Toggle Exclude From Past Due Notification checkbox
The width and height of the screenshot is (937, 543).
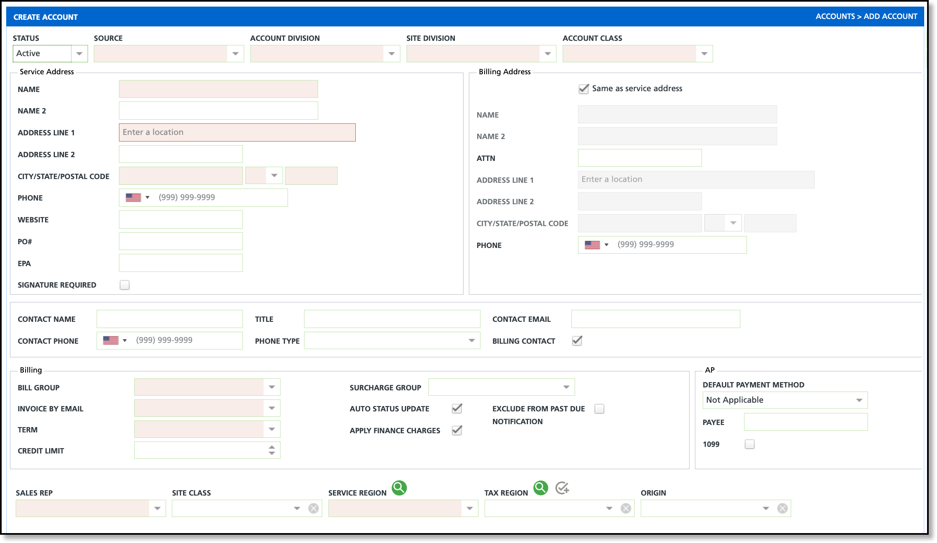click(x=599, y=409)
